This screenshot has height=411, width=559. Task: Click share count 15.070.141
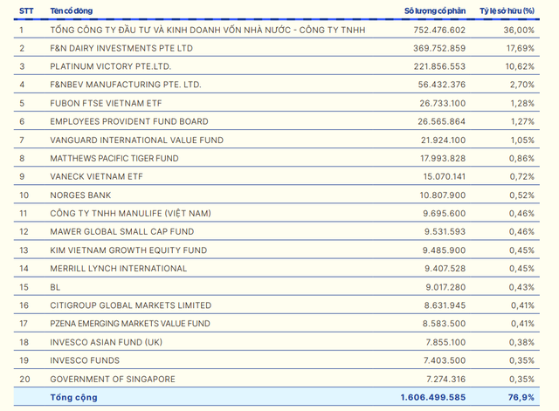(445, 176)
